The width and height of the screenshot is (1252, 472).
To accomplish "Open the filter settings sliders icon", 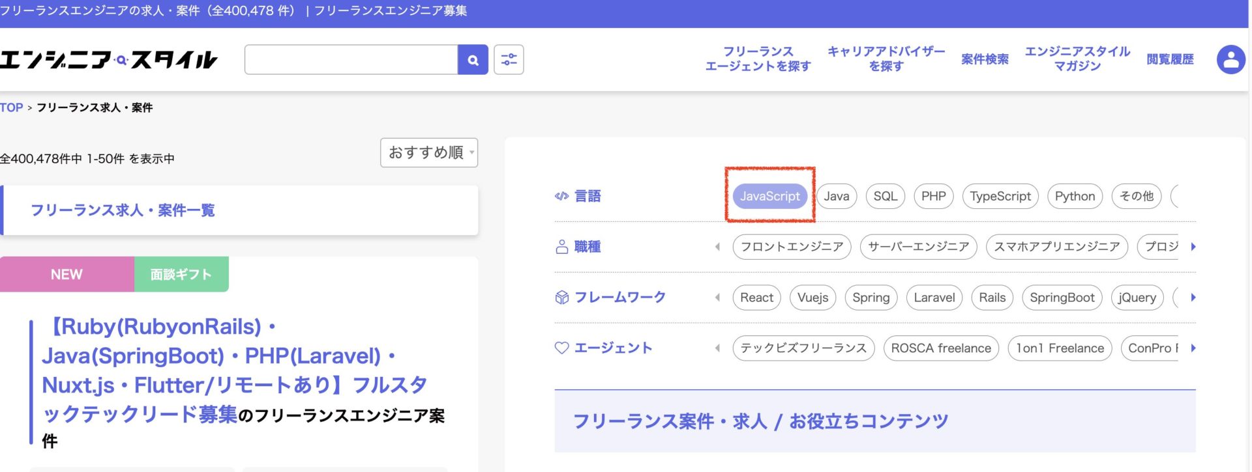I will point(509,60).
